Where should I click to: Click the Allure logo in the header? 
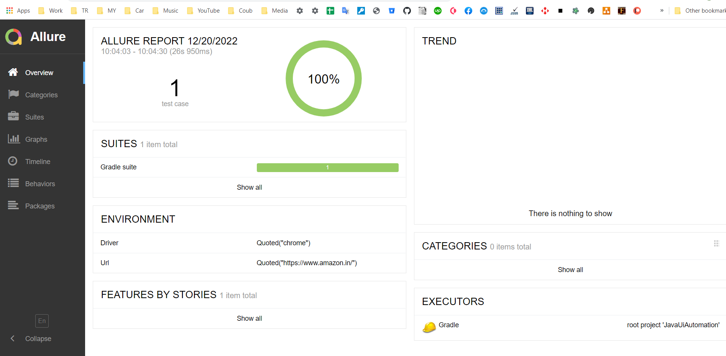pyautogui.click(x=13, y=37)
